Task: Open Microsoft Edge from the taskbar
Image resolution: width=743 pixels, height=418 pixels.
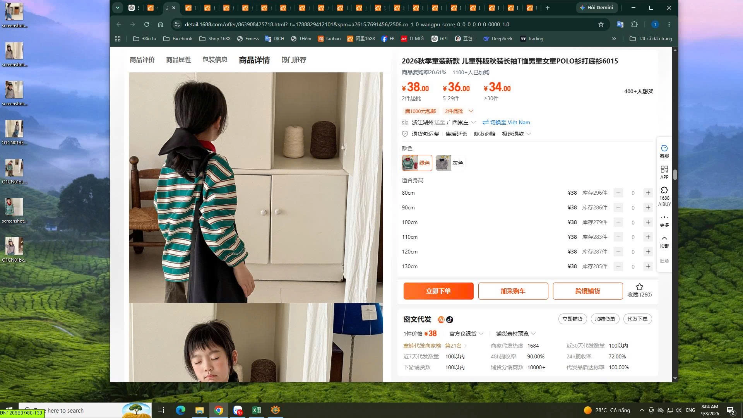Action: point(180,410)
